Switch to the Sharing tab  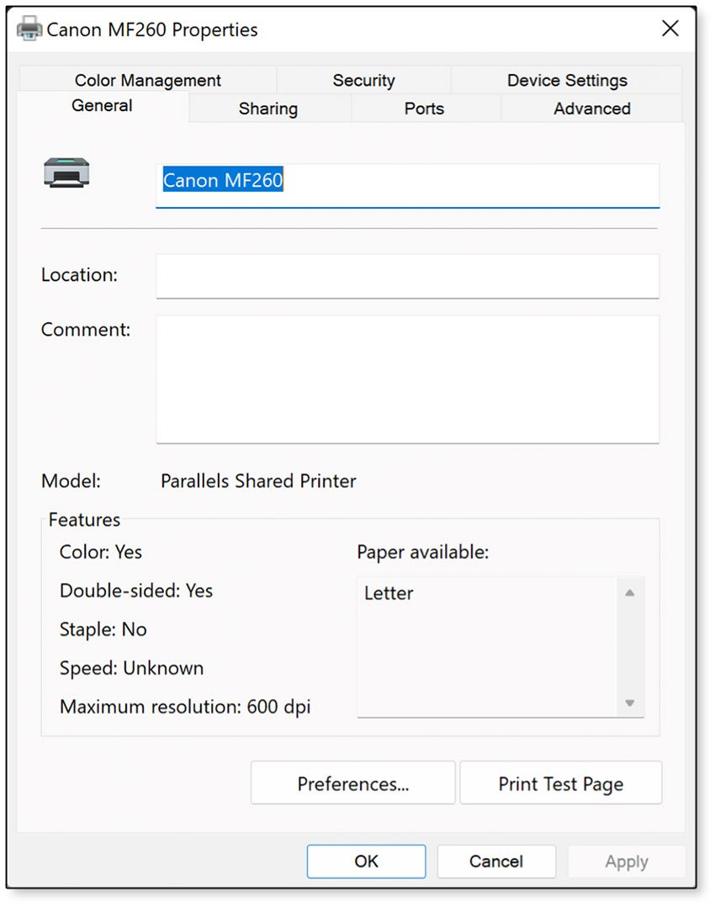(x=268, y=108)
